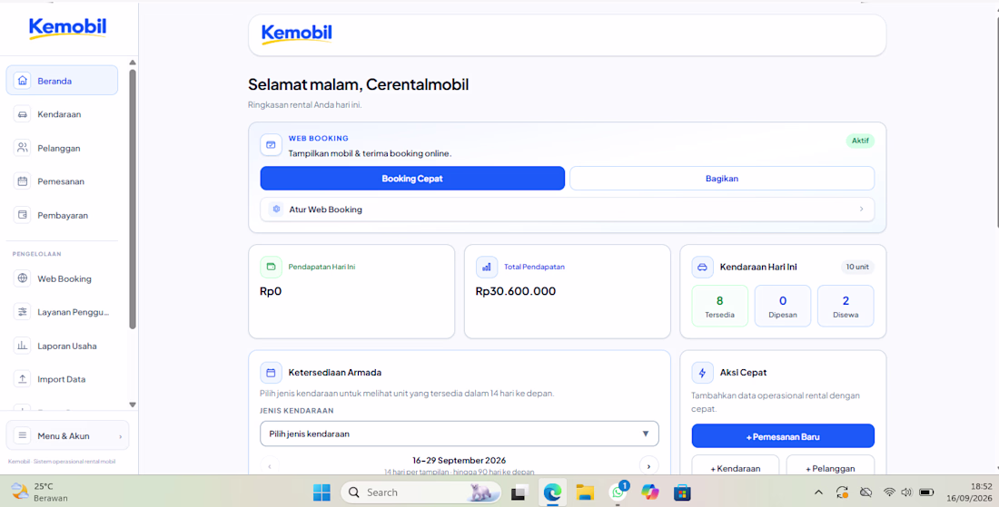Go to Pelanggan page
Viewport: 999px width, 507px height.
point(62,148)
